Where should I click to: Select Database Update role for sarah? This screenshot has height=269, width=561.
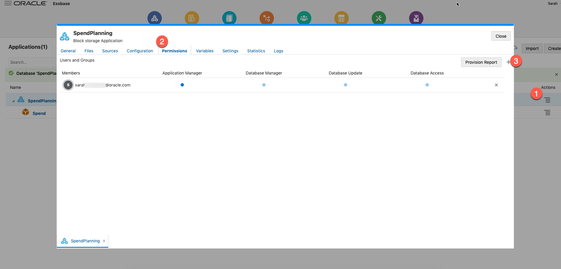(345, 85)
